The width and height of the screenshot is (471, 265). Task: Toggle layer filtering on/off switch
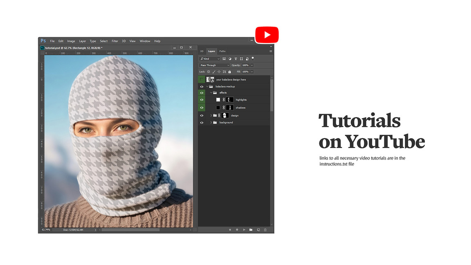click(x=253, y=58)
